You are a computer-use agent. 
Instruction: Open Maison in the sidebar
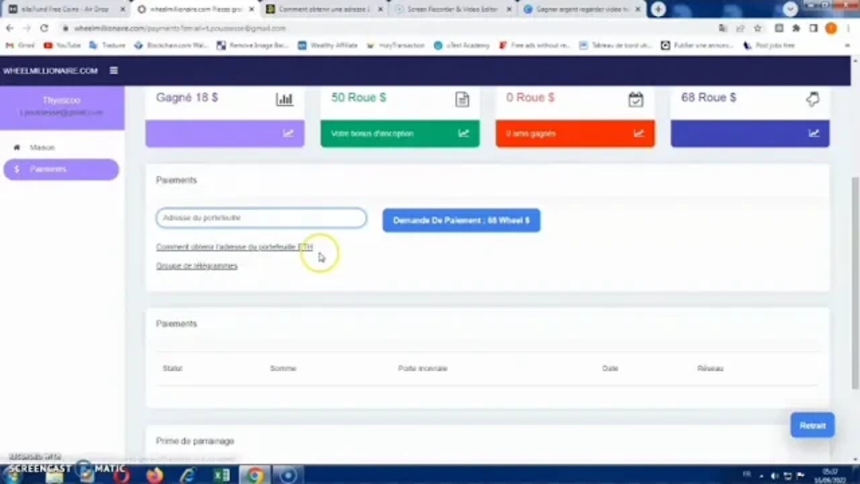click(x=42, y=147)
